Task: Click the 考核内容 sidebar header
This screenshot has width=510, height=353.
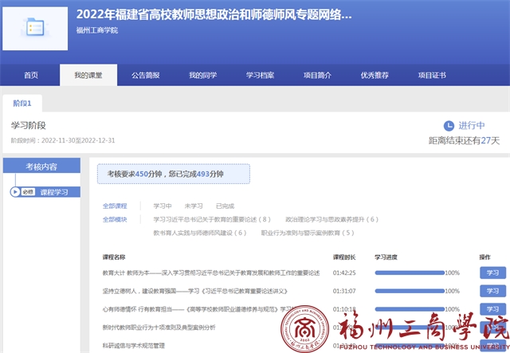Action: [x=41, y=167]
